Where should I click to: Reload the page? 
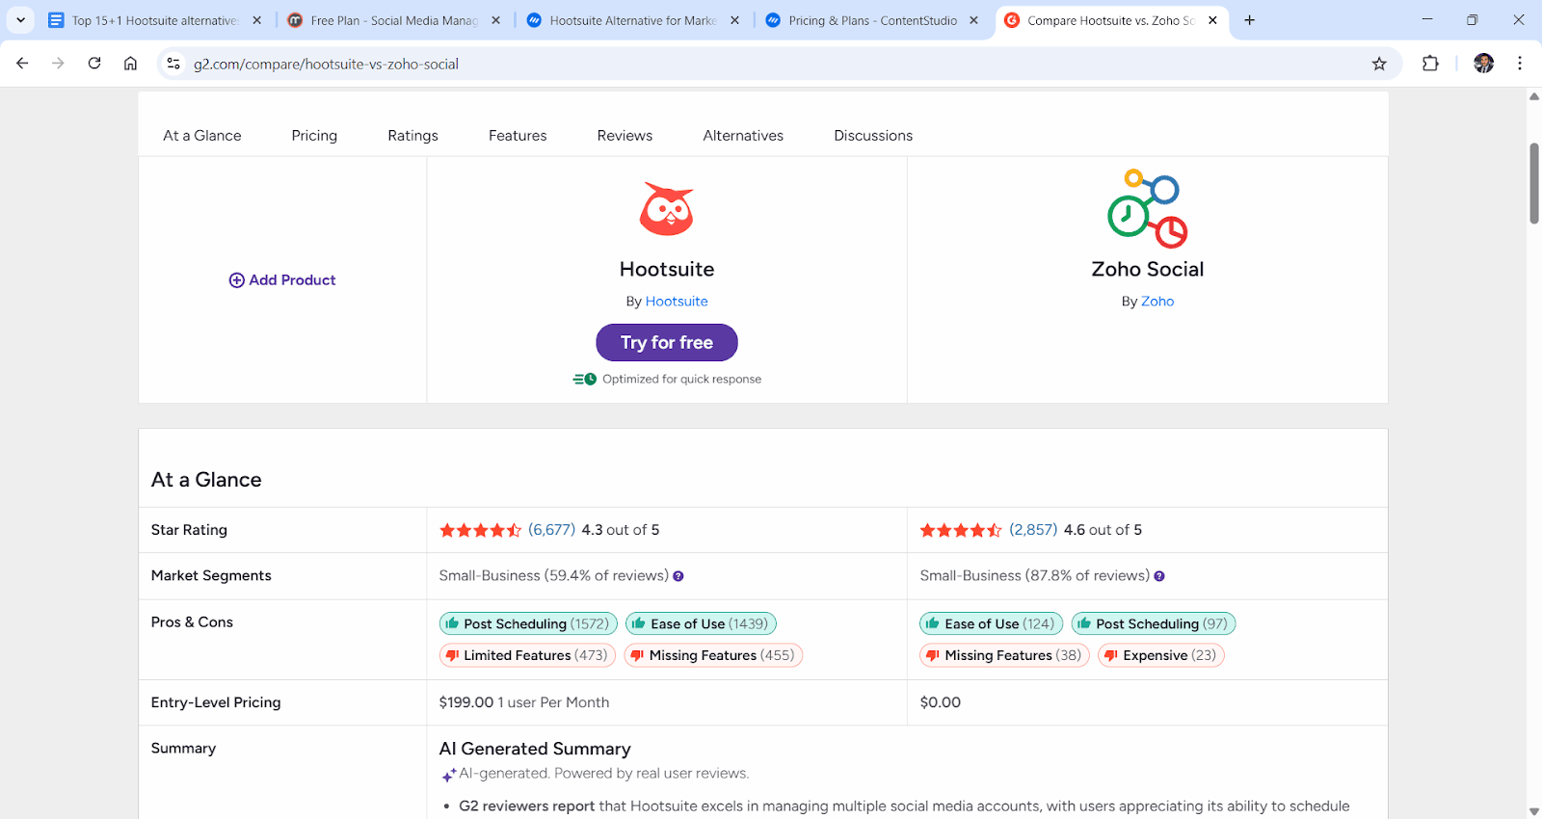point(94,64)
